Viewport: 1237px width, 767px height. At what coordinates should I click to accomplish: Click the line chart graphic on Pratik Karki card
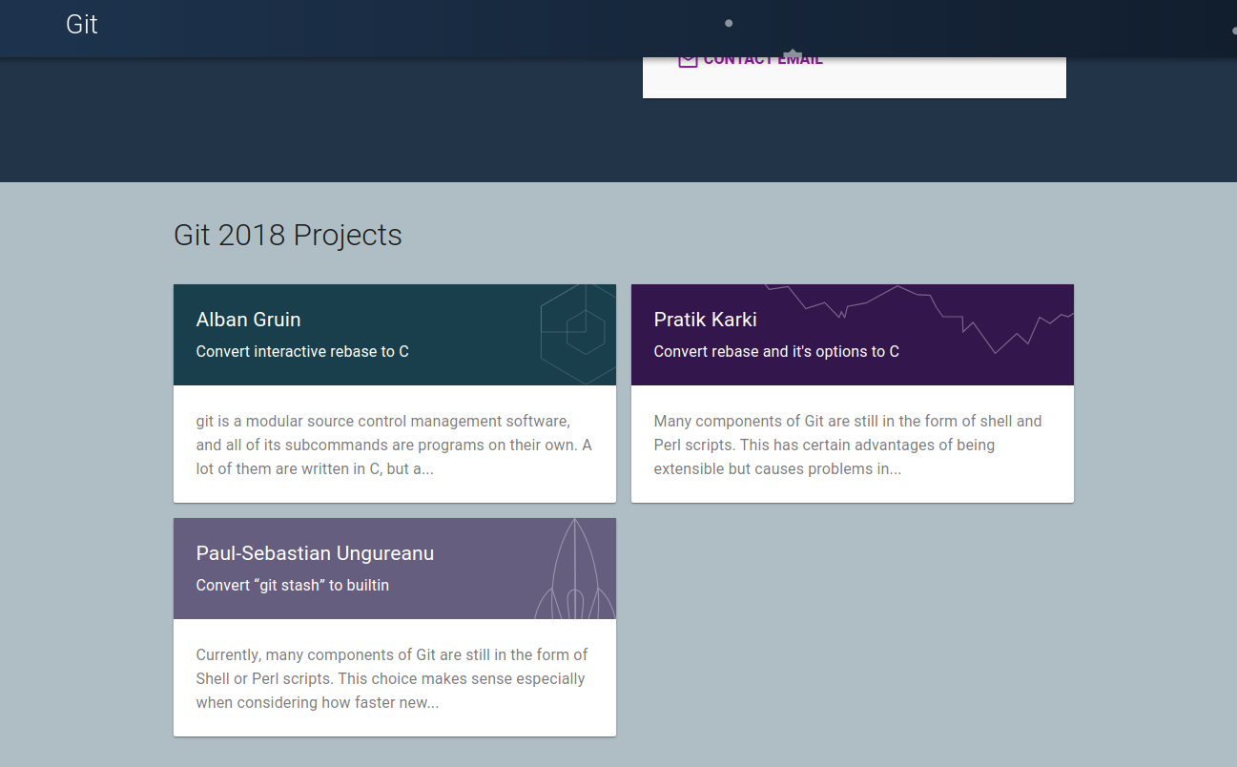(920, 319)
